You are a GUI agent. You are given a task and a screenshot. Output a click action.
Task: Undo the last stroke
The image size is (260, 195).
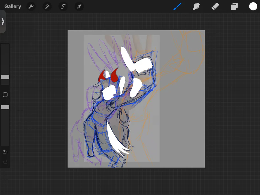click(5, 152)
